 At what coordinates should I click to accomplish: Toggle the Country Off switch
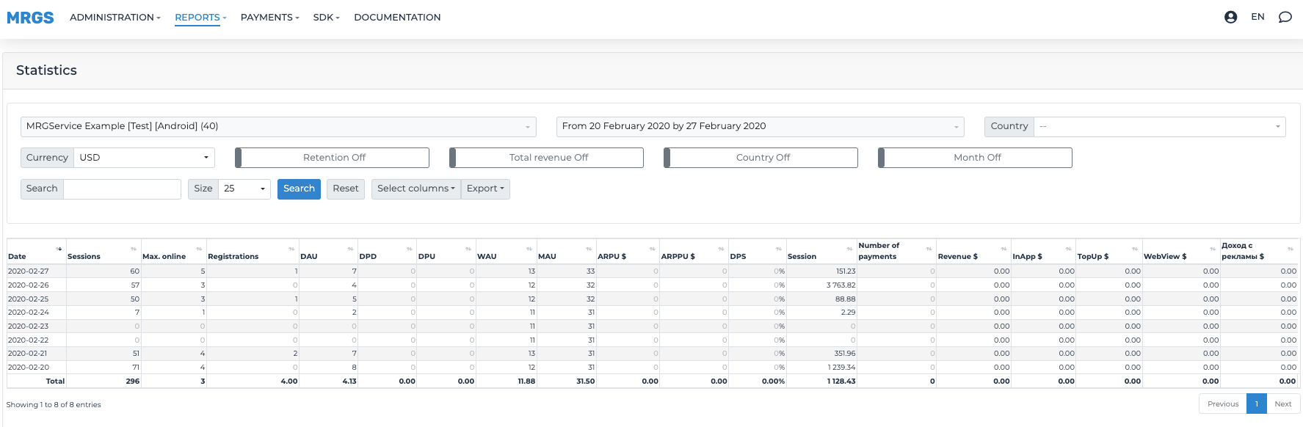[761, 158]
